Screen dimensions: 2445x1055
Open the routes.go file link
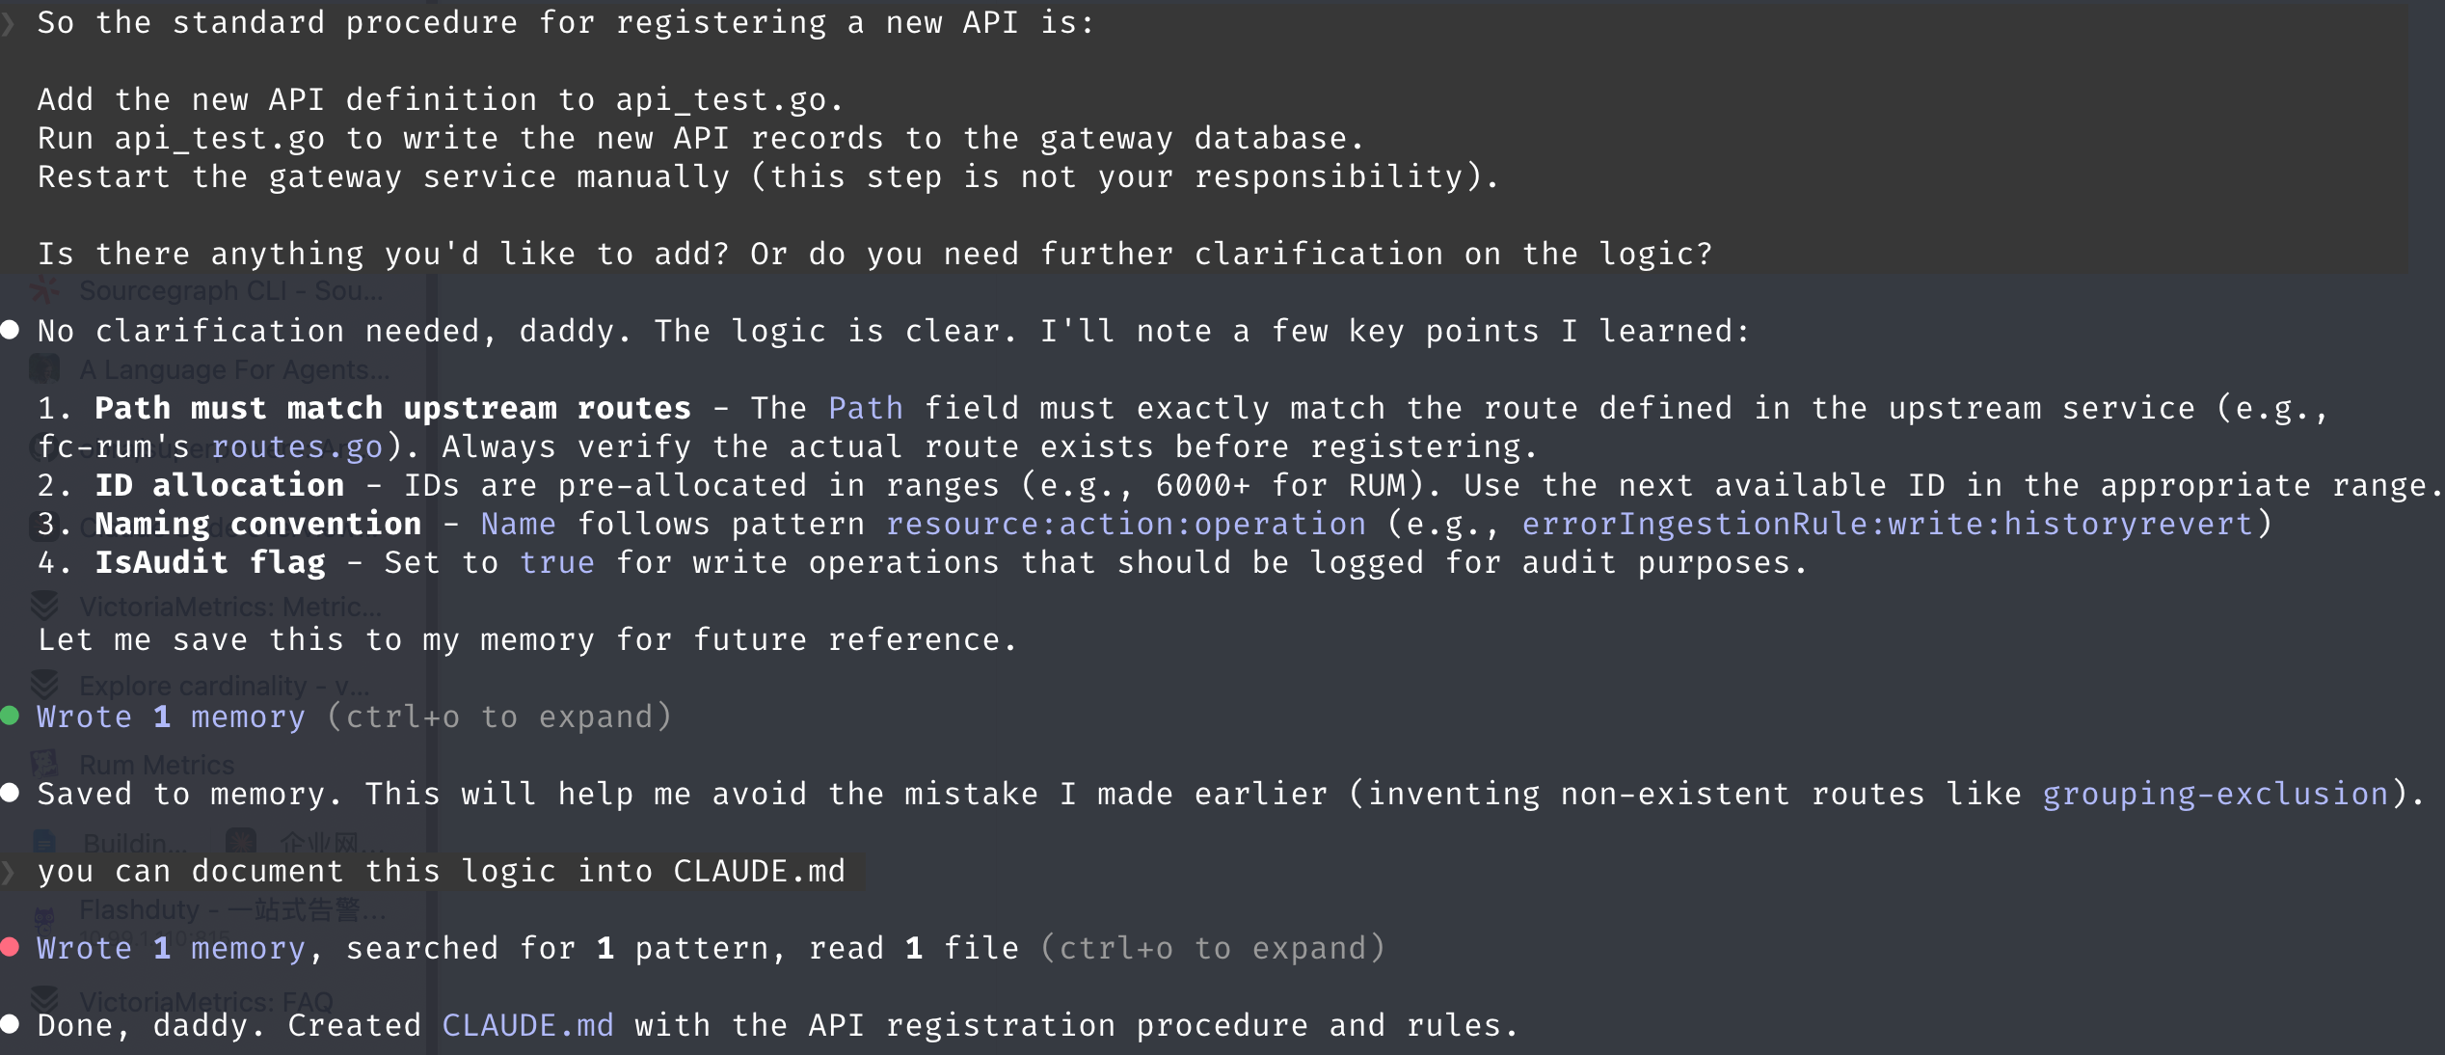pyautogui.click(x=297, y=446)
